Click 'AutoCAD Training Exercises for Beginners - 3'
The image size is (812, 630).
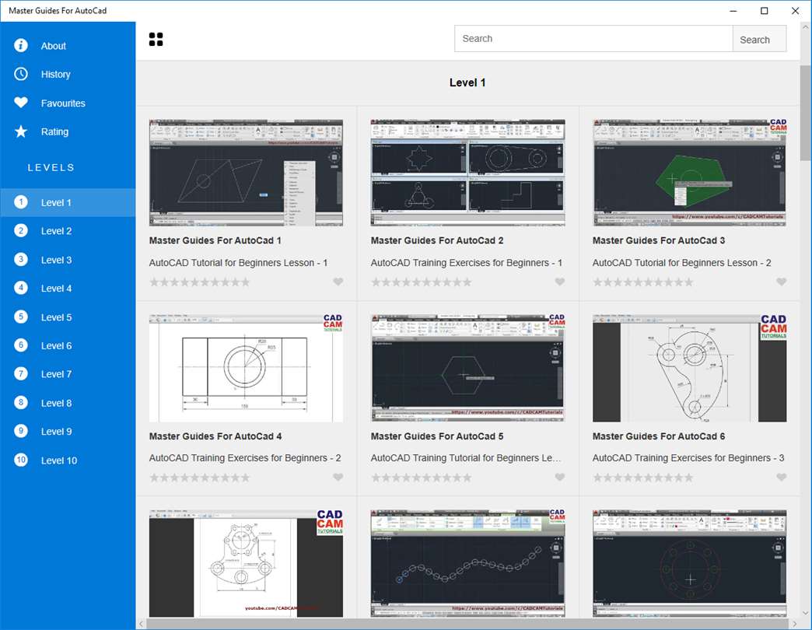688,458
